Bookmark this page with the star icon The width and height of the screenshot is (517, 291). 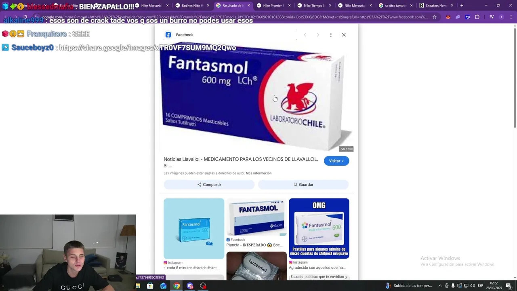(x=435, y=17)
